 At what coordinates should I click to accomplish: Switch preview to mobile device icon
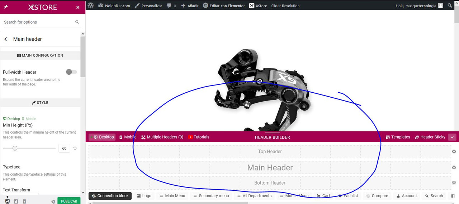click(24, 201)
